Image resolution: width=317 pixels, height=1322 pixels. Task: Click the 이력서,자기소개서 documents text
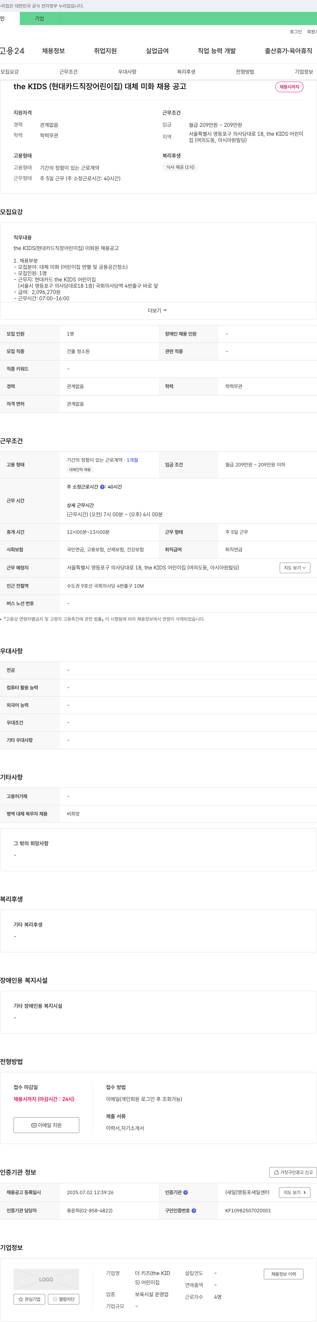point(124,1128)
